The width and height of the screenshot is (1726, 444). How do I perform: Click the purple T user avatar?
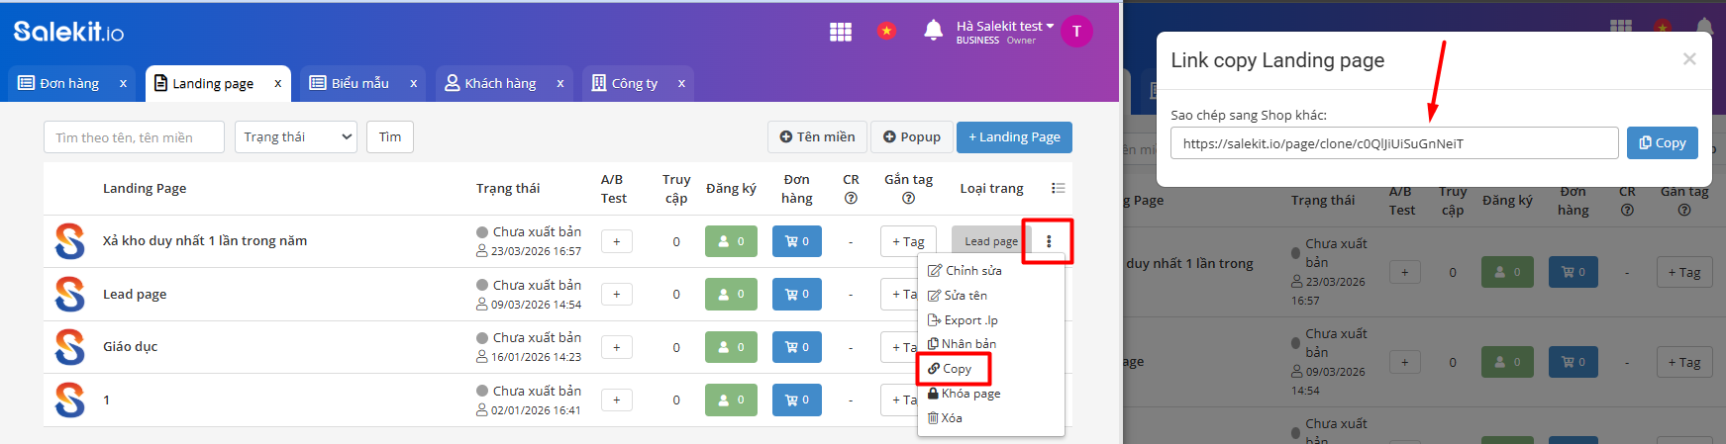pos(1076,32)
